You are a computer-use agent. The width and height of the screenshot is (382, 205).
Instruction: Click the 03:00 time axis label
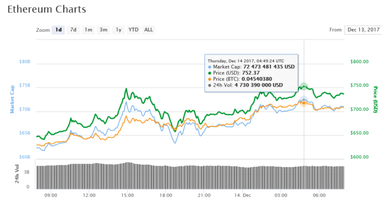point(281,195)
